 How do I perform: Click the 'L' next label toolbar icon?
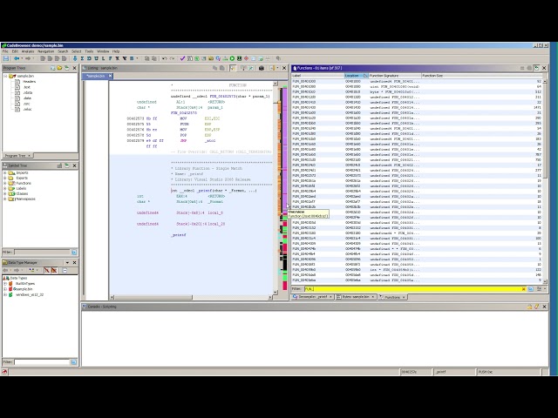(x=103, y=58)
